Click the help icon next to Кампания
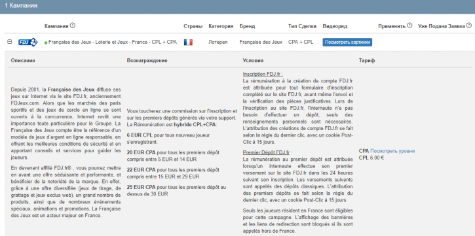 coord(73,25)
